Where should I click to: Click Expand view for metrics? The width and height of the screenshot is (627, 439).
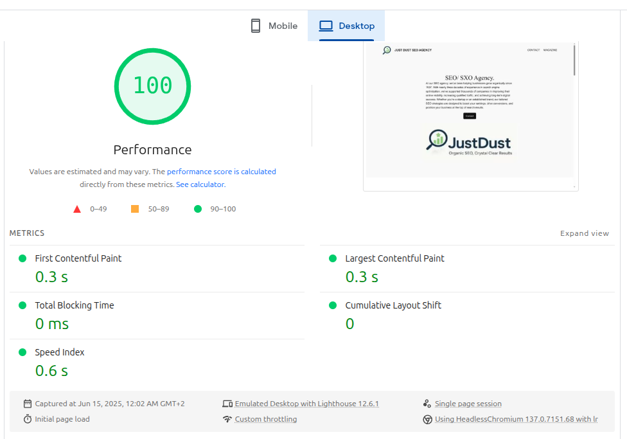[x=584, y=233]
